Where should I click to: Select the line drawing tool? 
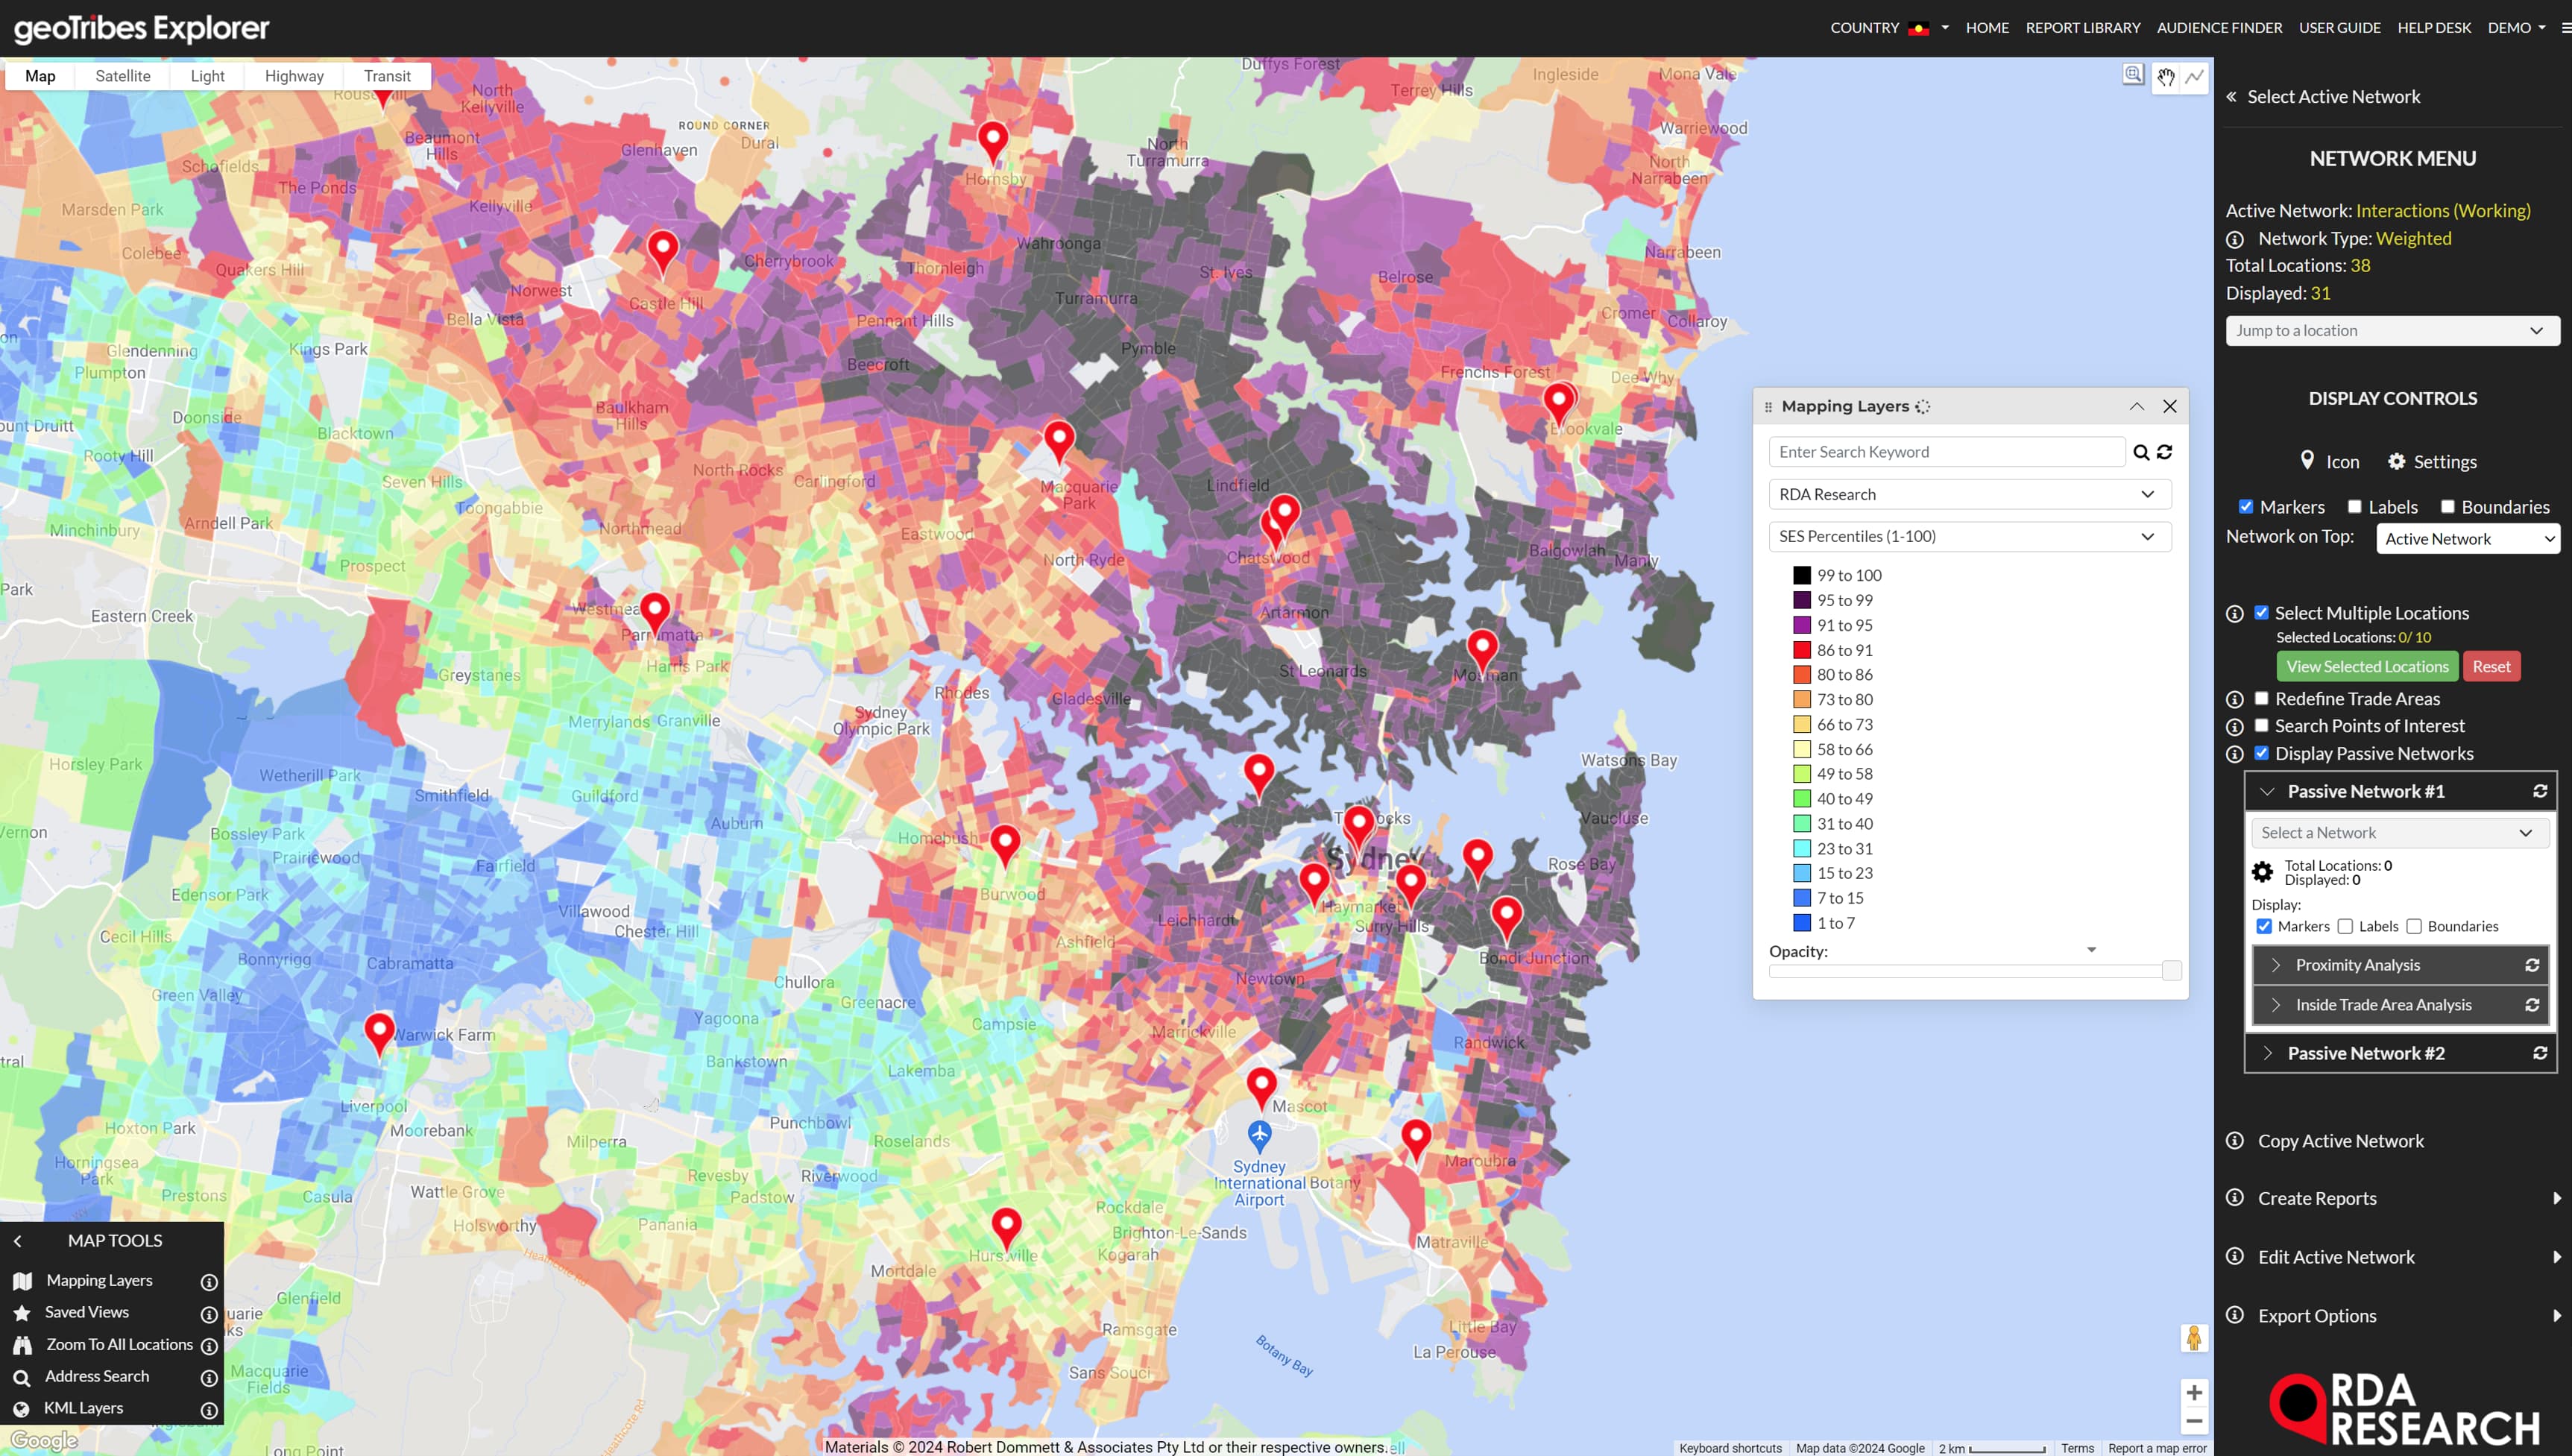tap(2195, 77)
